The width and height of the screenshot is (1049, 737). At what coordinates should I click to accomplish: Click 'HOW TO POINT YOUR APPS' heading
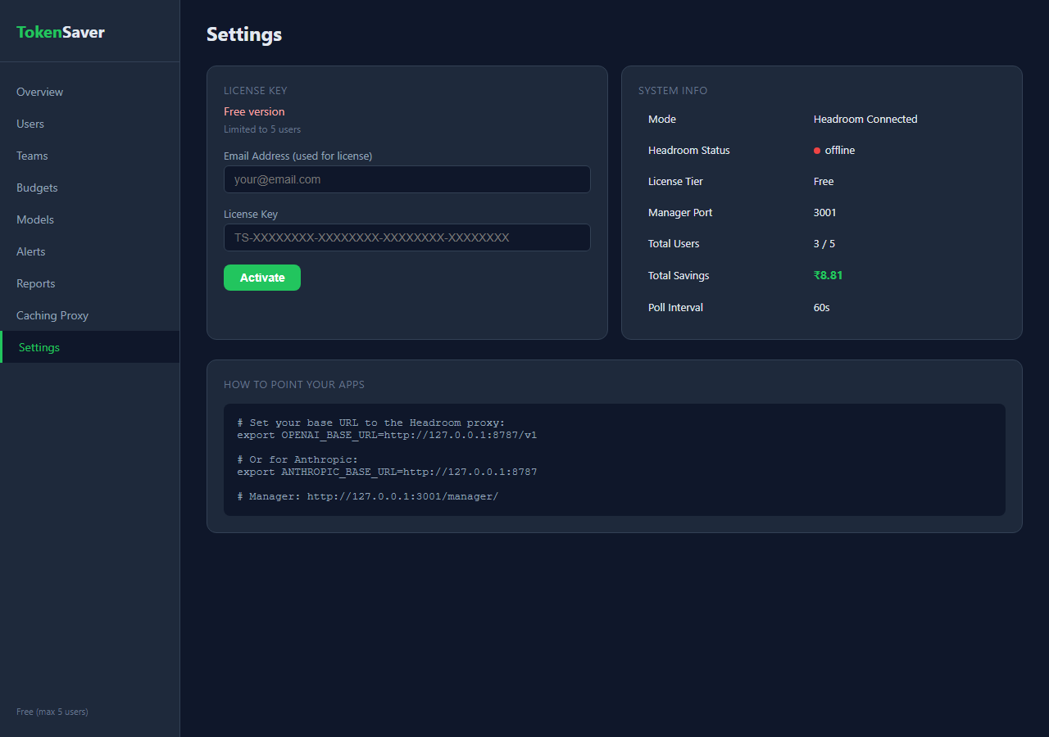click(x=294, y=385)
